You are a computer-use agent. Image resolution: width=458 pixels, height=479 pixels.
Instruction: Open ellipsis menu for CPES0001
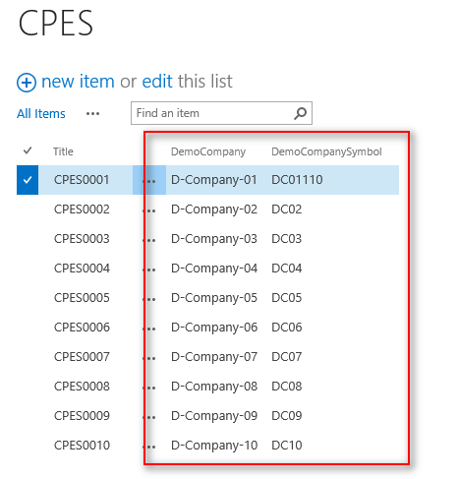coord(149,181)
